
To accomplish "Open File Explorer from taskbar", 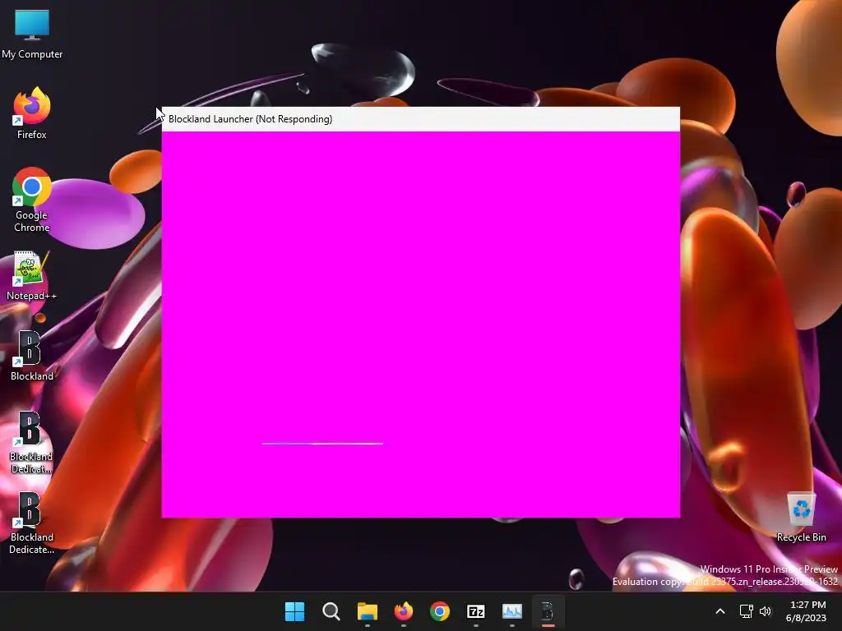I will (x=368, y=611).
